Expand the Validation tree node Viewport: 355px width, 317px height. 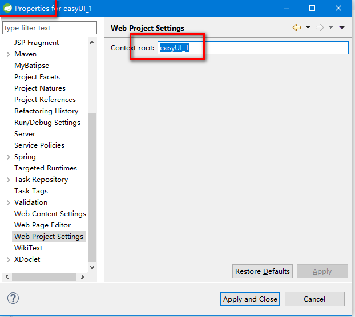(8, 202)
